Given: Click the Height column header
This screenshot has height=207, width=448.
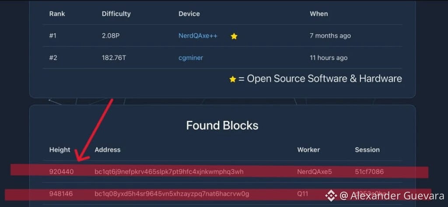Looking at the screenshot, I should (59, 150).
